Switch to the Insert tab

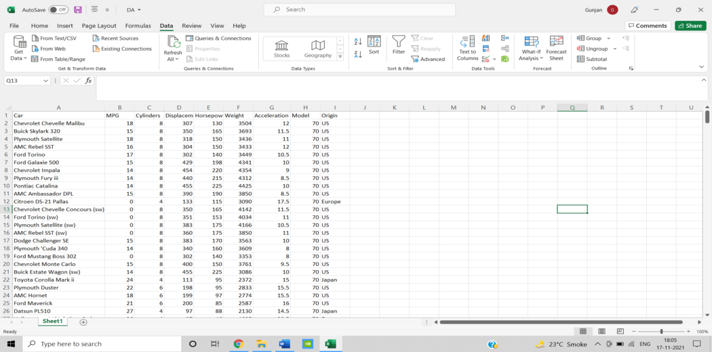(x=65, y=26)
